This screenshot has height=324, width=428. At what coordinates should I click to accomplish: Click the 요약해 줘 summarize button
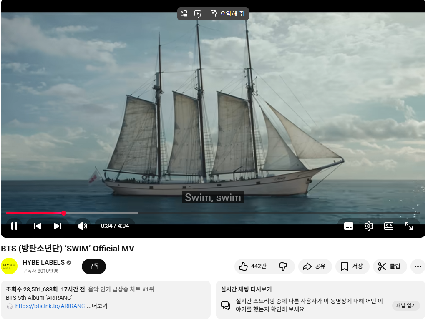(x=228, y=14)
